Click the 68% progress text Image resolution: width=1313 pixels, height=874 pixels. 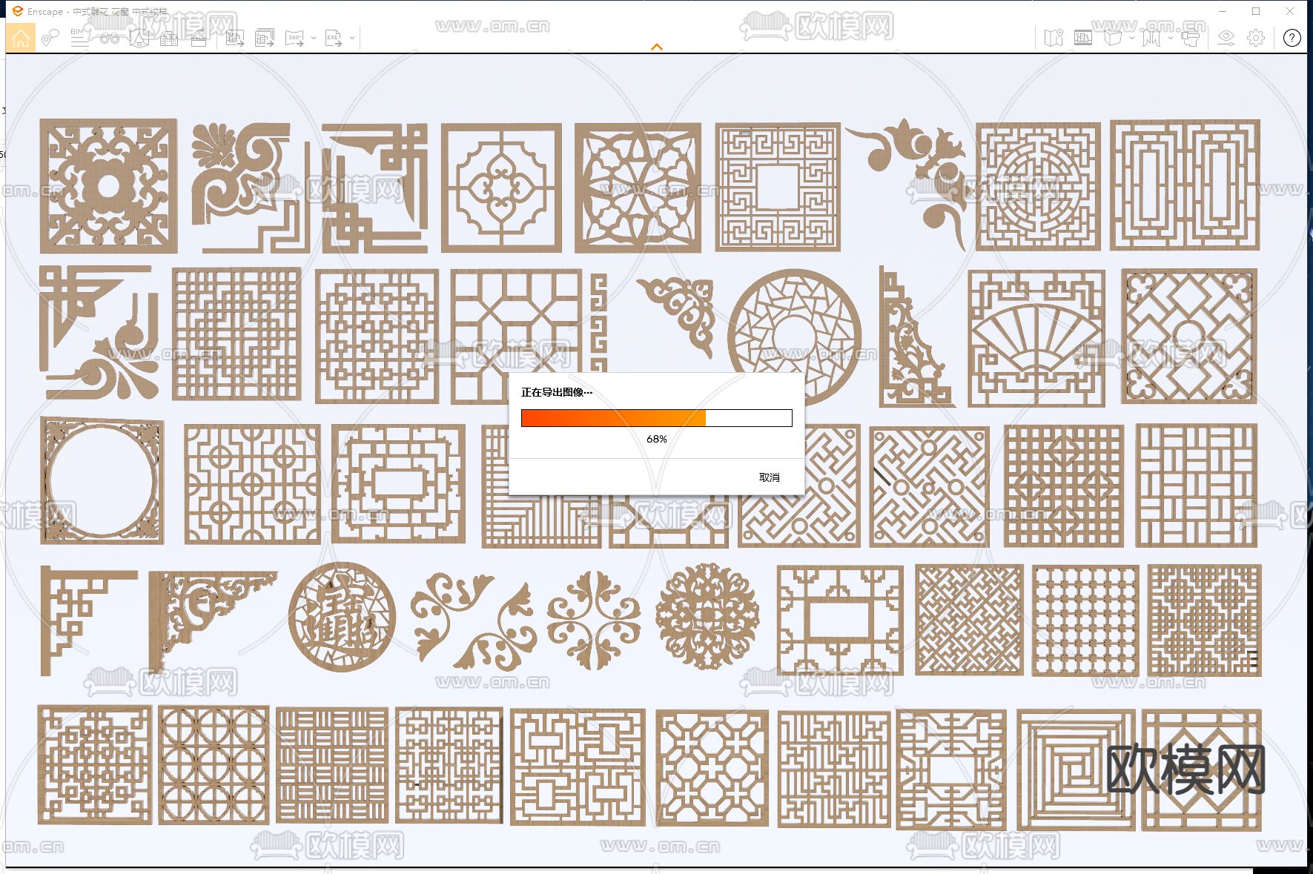point(657,439)
